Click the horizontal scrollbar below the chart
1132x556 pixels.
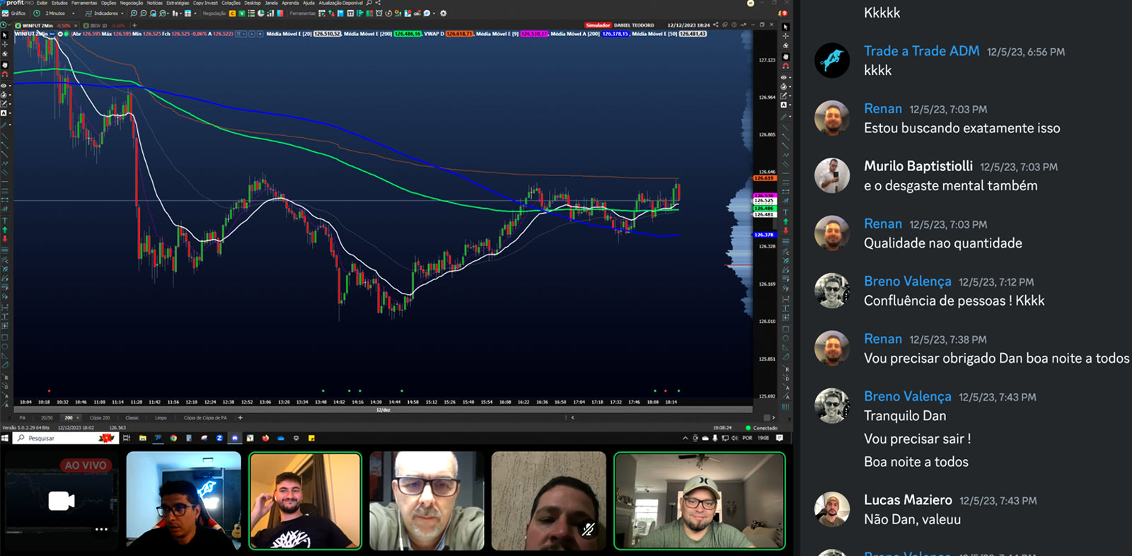(x=382, y=409)
